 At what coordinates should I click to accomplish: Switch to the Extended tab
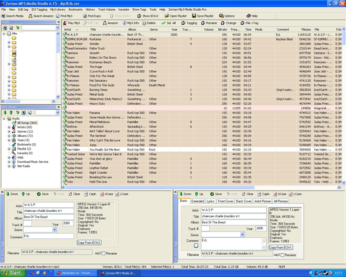(197, 201)
